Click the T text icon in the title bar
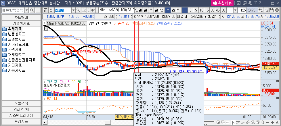 (255, 3)
